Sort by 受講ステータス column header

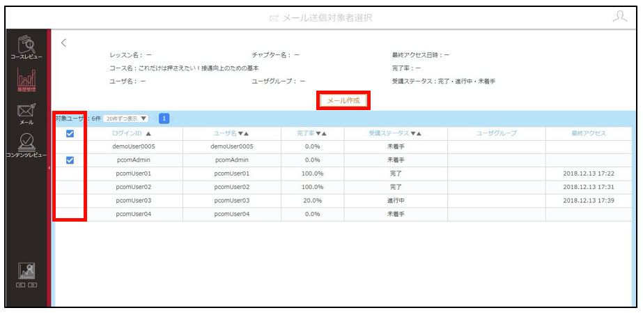(x=395, y=133)
